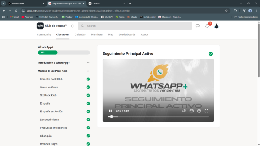Go to the Leaderboards tab

point(127,35)
